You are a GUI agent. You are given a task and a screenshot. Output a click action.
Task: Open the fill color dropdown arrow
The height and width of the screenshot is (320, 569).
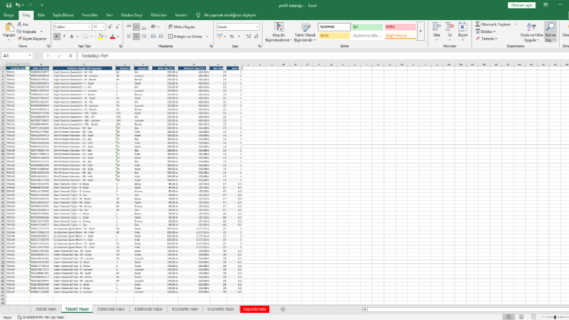[x=105, y=37]
